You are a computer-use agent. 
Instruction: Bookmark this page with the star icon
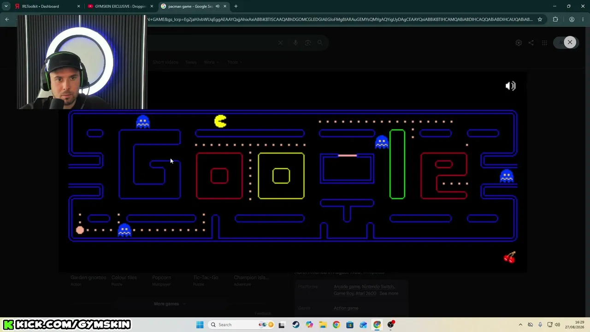point(540,19)
